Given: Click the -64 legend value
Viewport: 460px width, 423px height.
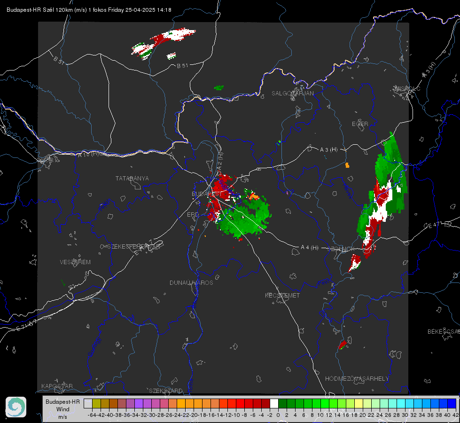Looking at the screenshot, I should pyautogui.click(x=92, y=415).
